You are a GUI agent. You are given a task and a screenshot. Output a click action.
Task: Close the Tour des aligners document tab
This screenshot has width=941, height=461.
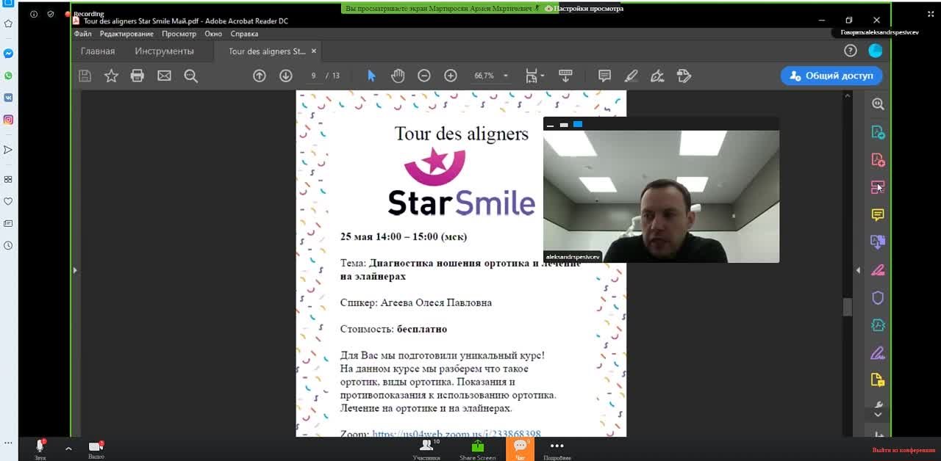coord(314,51)
